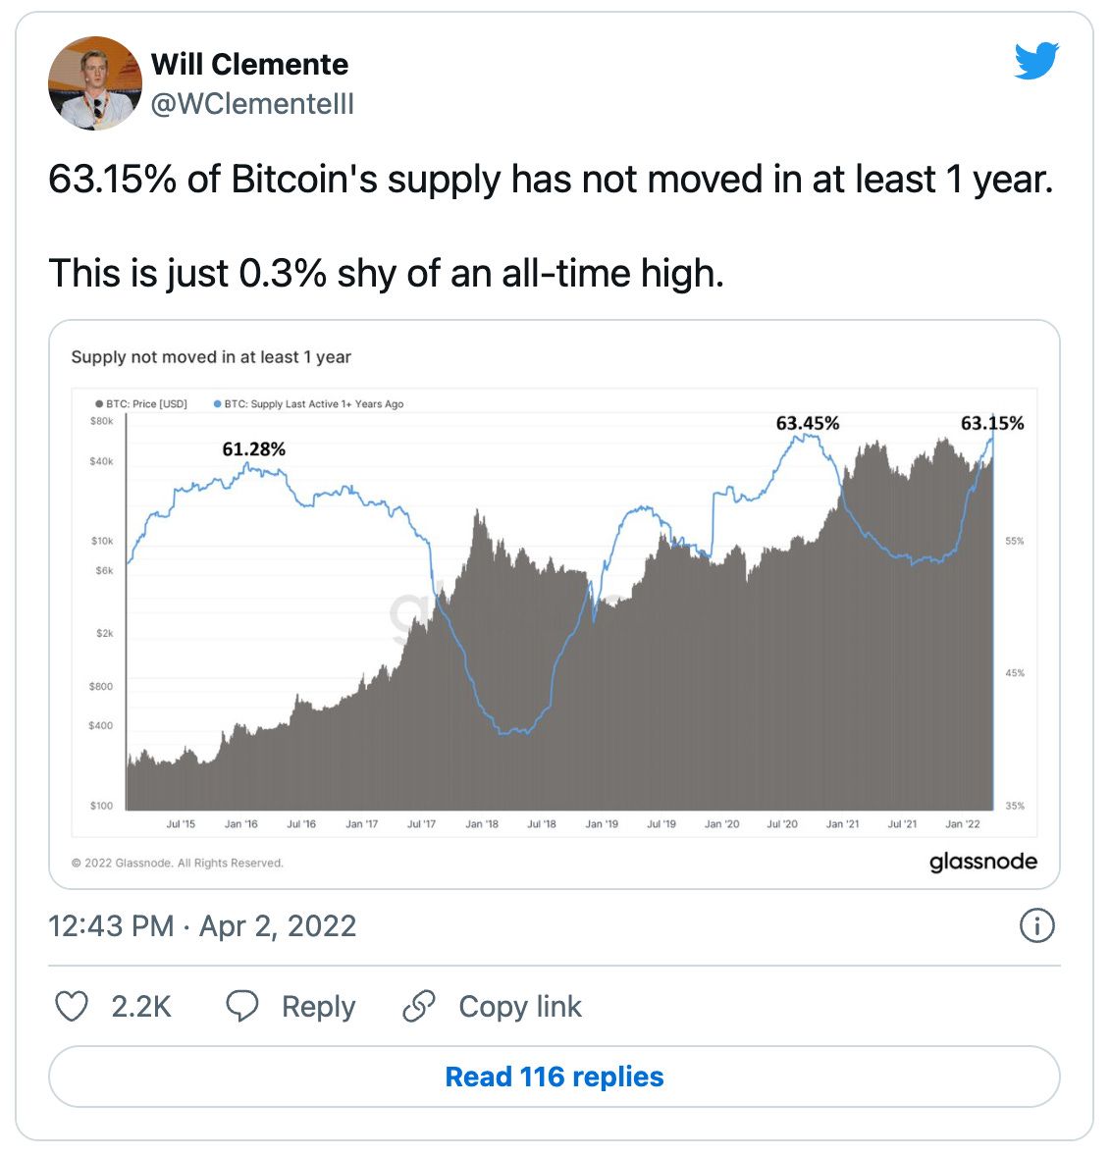This screenshot has height=1156, width=1111.
Task: Click the 63.45% peak label on chart
Action: 807,424
